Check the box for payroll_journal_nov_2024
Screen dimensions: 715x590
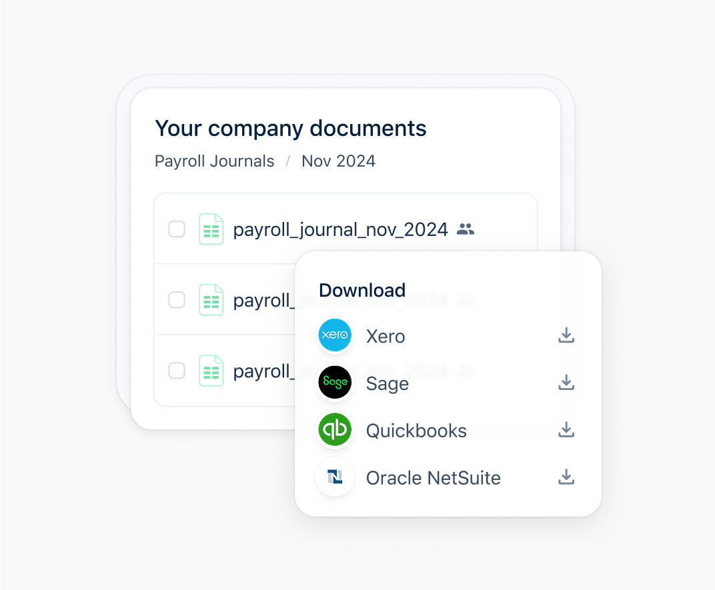[177, 229]
